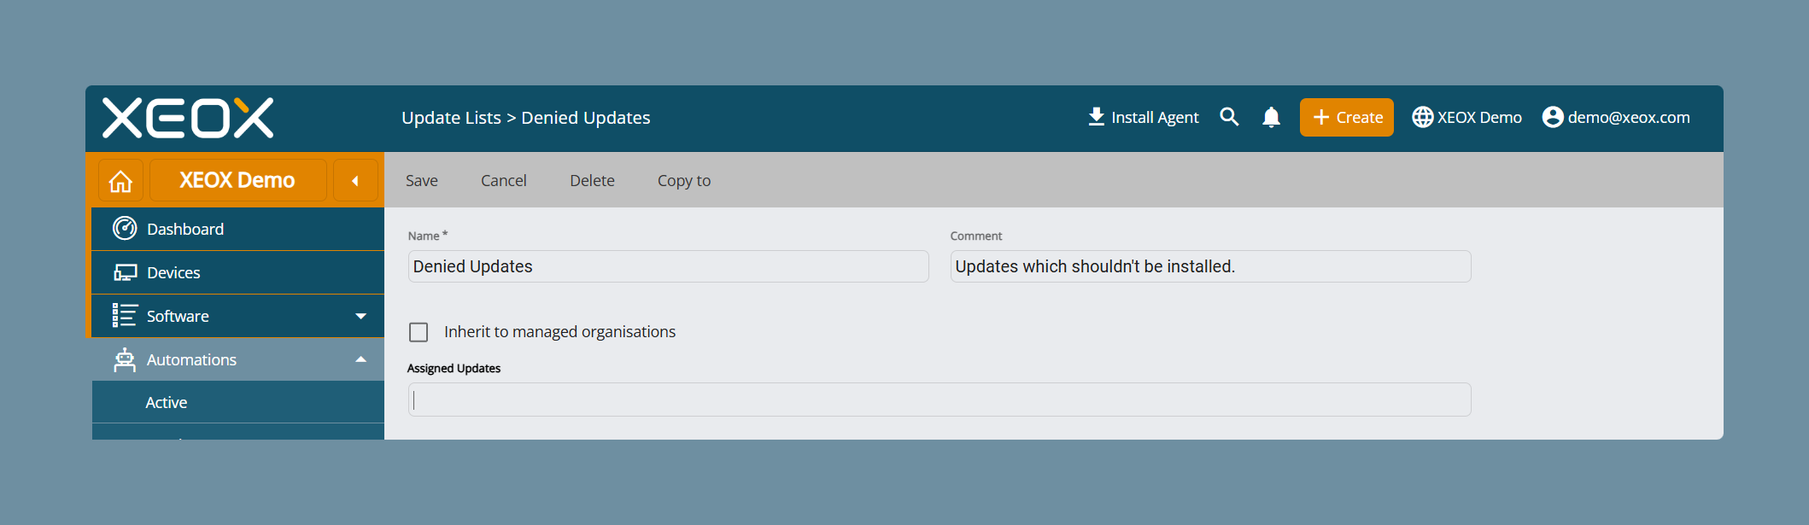Image resolution: width=1809 pixels, height=525 pixels.
Task: Expand the Software menu arrow
Action: [361, 316]
